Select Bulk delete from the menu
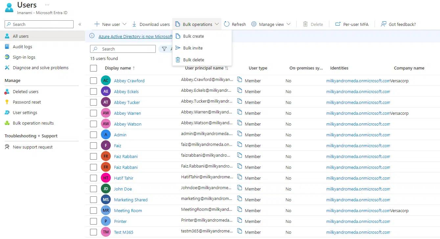 (194, 60)
